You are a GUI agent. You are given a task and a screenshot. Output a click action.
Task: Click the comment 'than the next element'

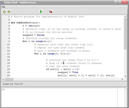[63, 66]
